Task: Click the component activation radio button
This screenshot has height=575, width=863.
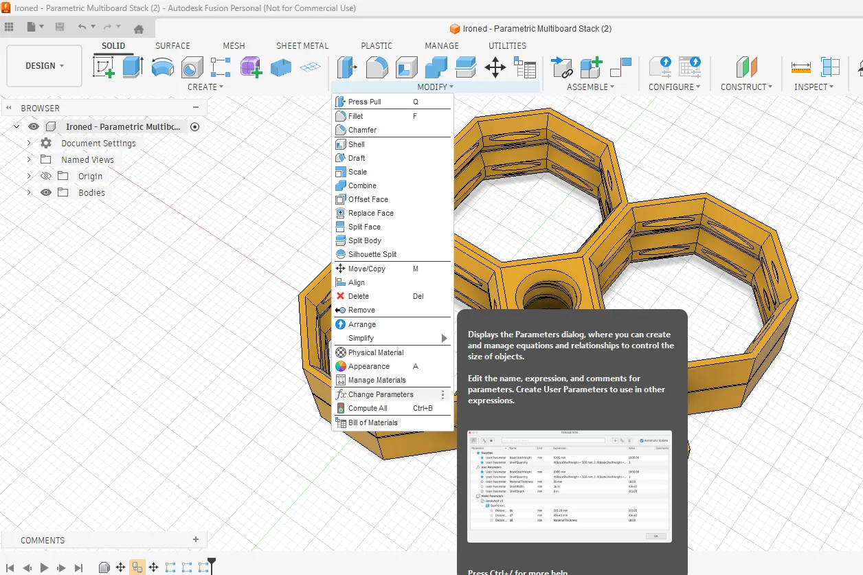Action: click(194, 126)
